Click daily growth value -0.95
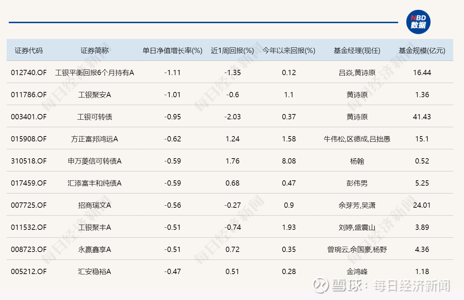The image size is (464, 300). click(x=172, y=117)
